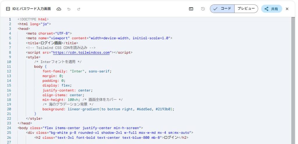298x144 pixels.
Task: Click the display: flex; declaration
Action: [57, 85]
